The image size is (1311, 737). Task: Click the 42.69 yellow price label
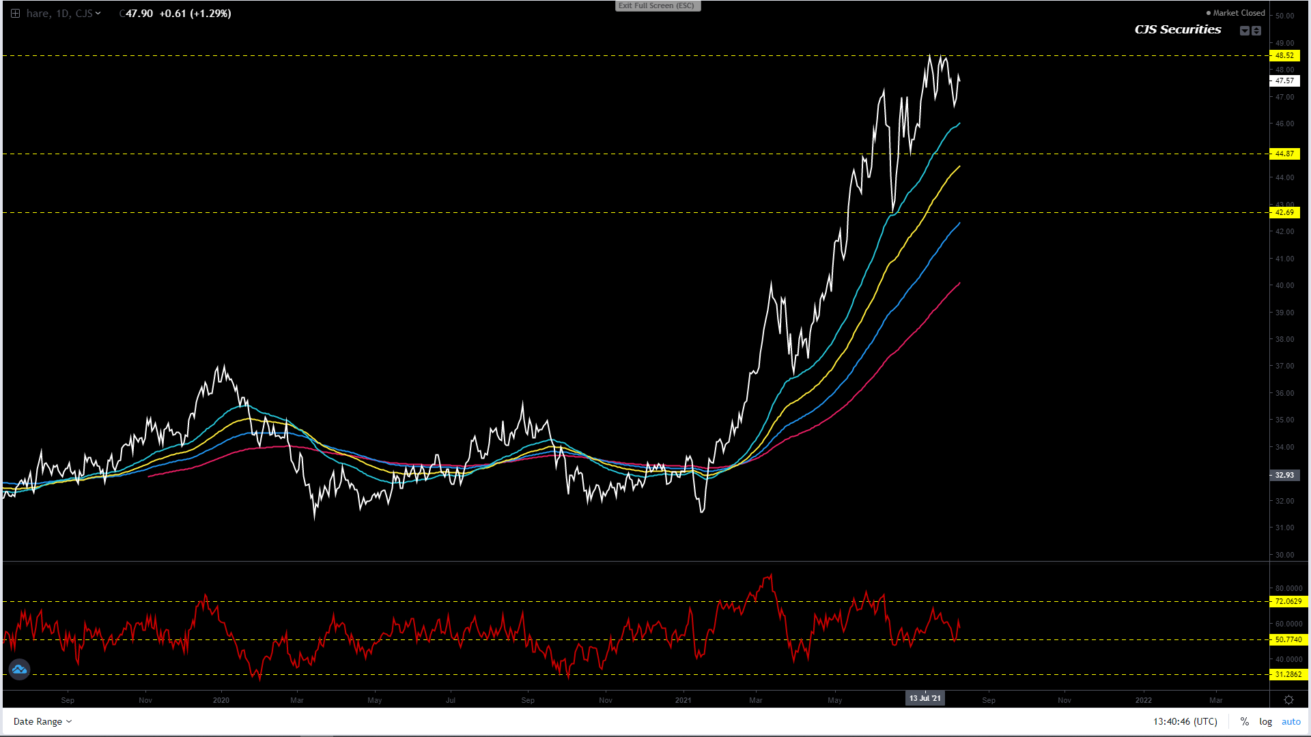pos(1284,213)
